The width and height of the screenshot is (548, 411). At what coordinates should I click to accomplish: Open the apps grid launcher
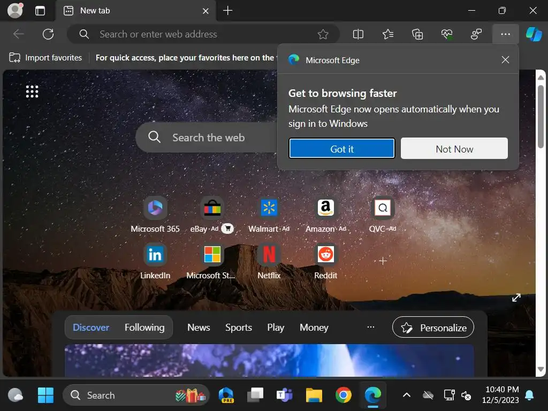tap(32, 92)
